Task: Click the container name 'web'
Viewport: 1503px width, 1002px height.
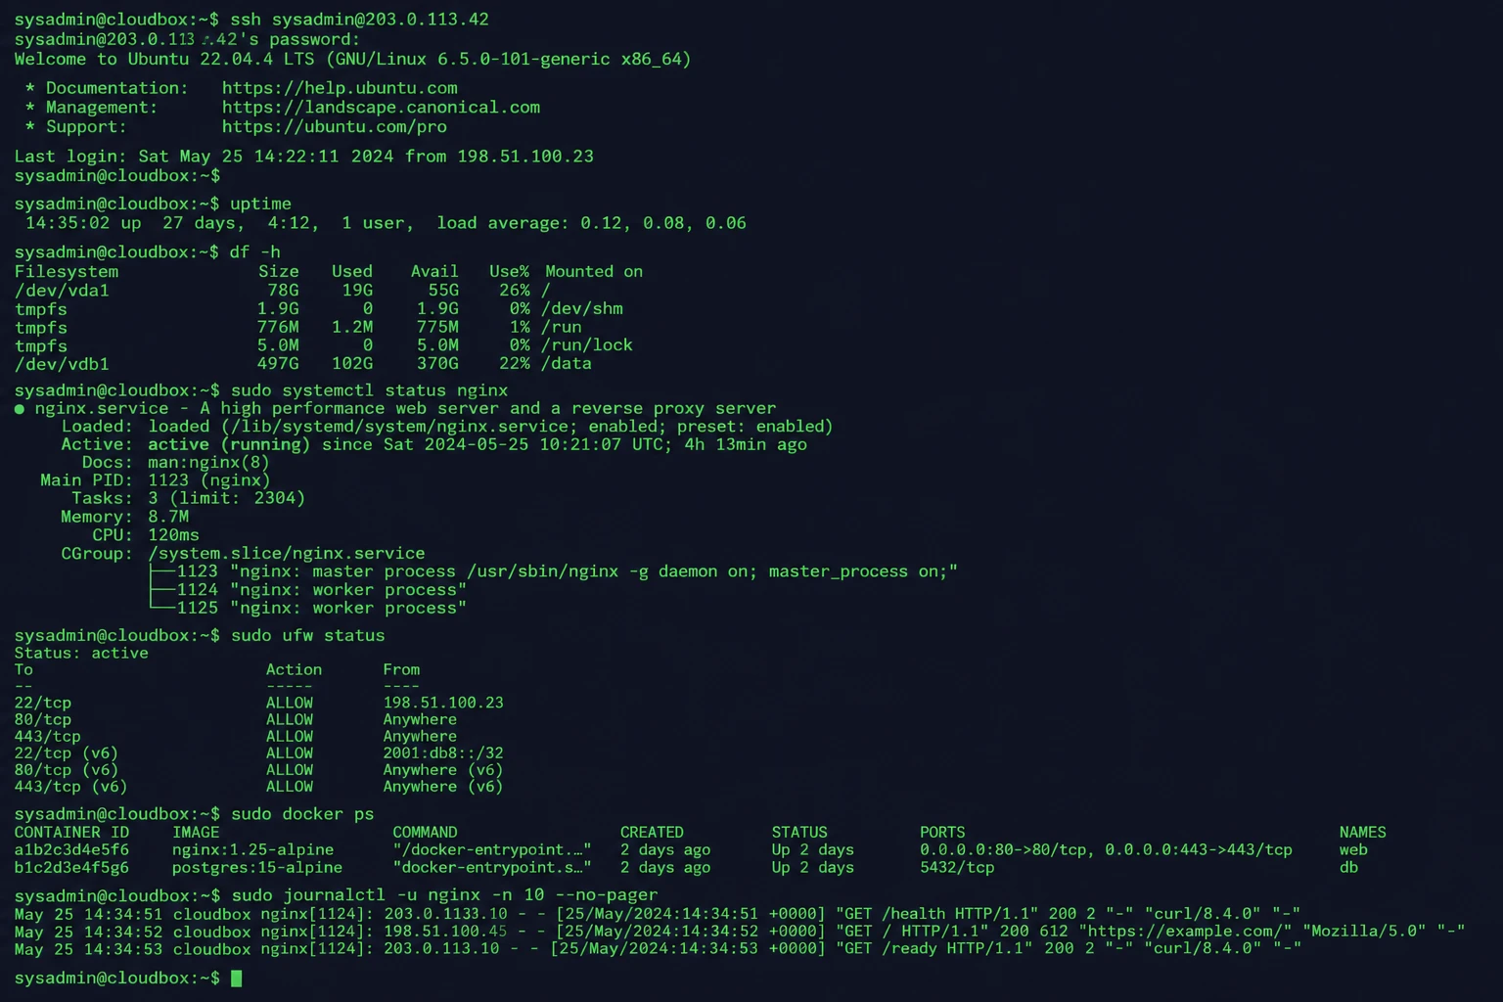Action: coord(1353,850)
